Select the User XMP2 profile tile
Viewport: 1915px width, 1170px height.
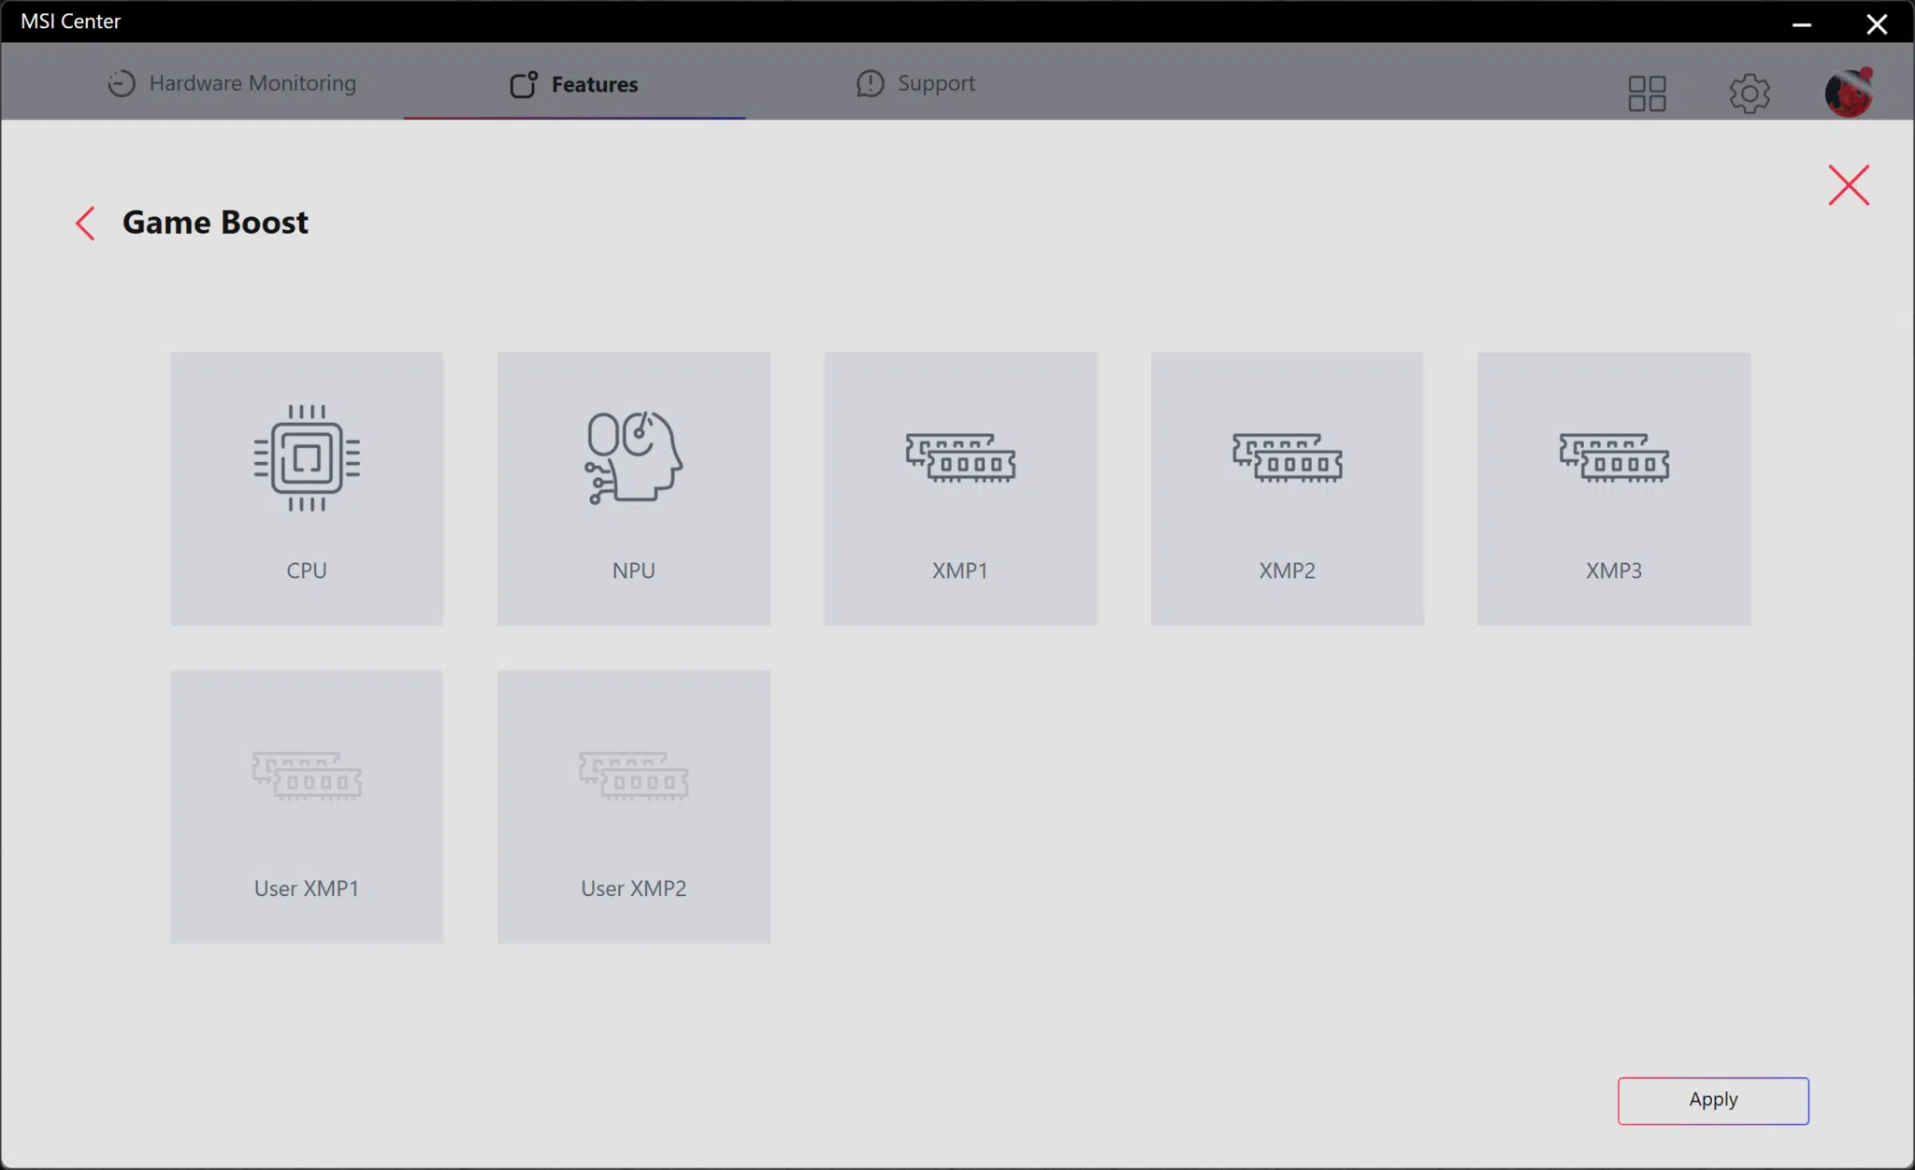coord(634,806)
